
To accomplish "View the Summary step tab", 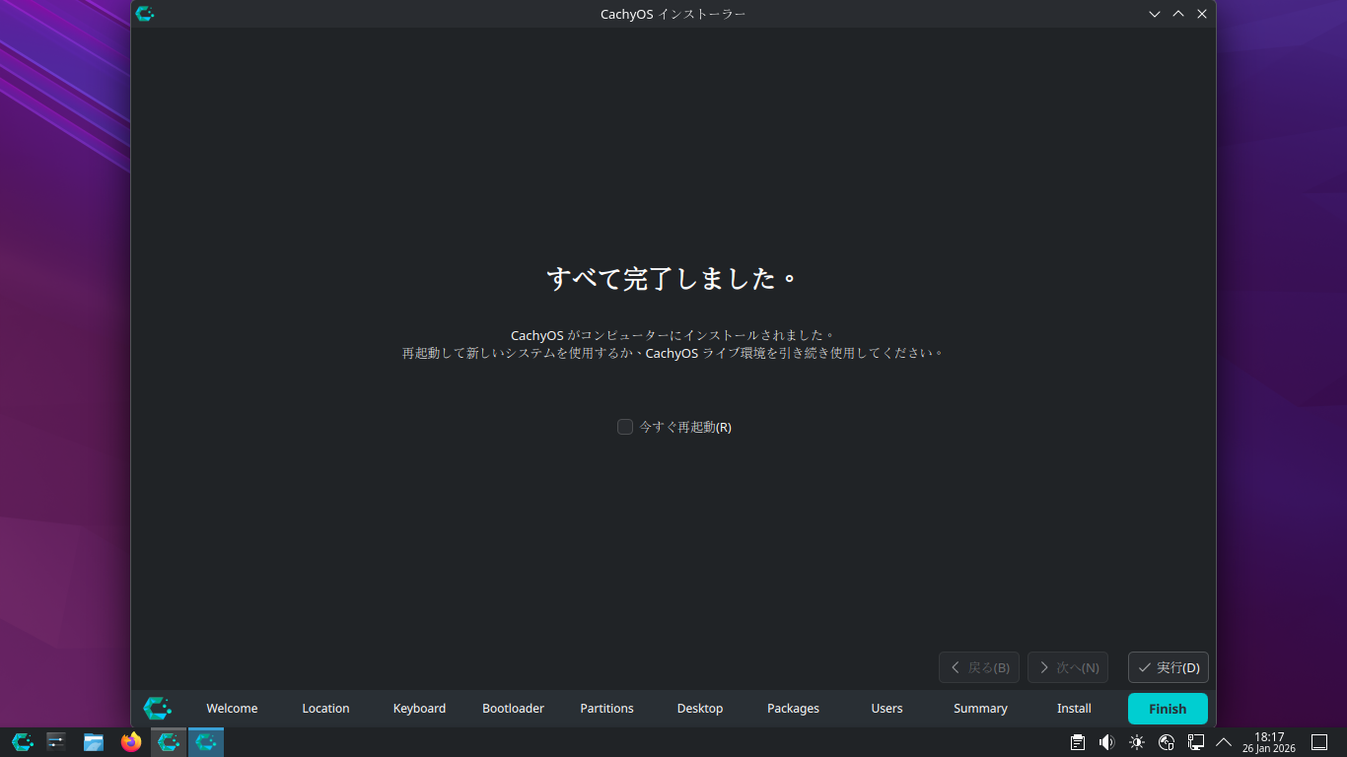I will coord(980,709).
